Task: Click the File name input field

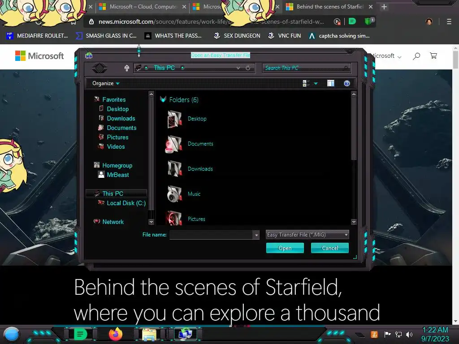Action: tap(211, 235)
